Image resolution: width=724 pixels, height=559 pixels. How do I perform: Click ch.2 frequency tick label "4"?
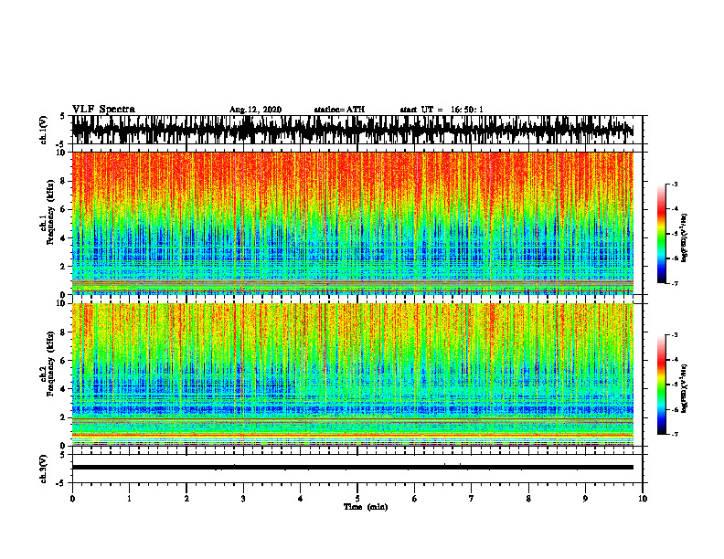pos(63,389)
